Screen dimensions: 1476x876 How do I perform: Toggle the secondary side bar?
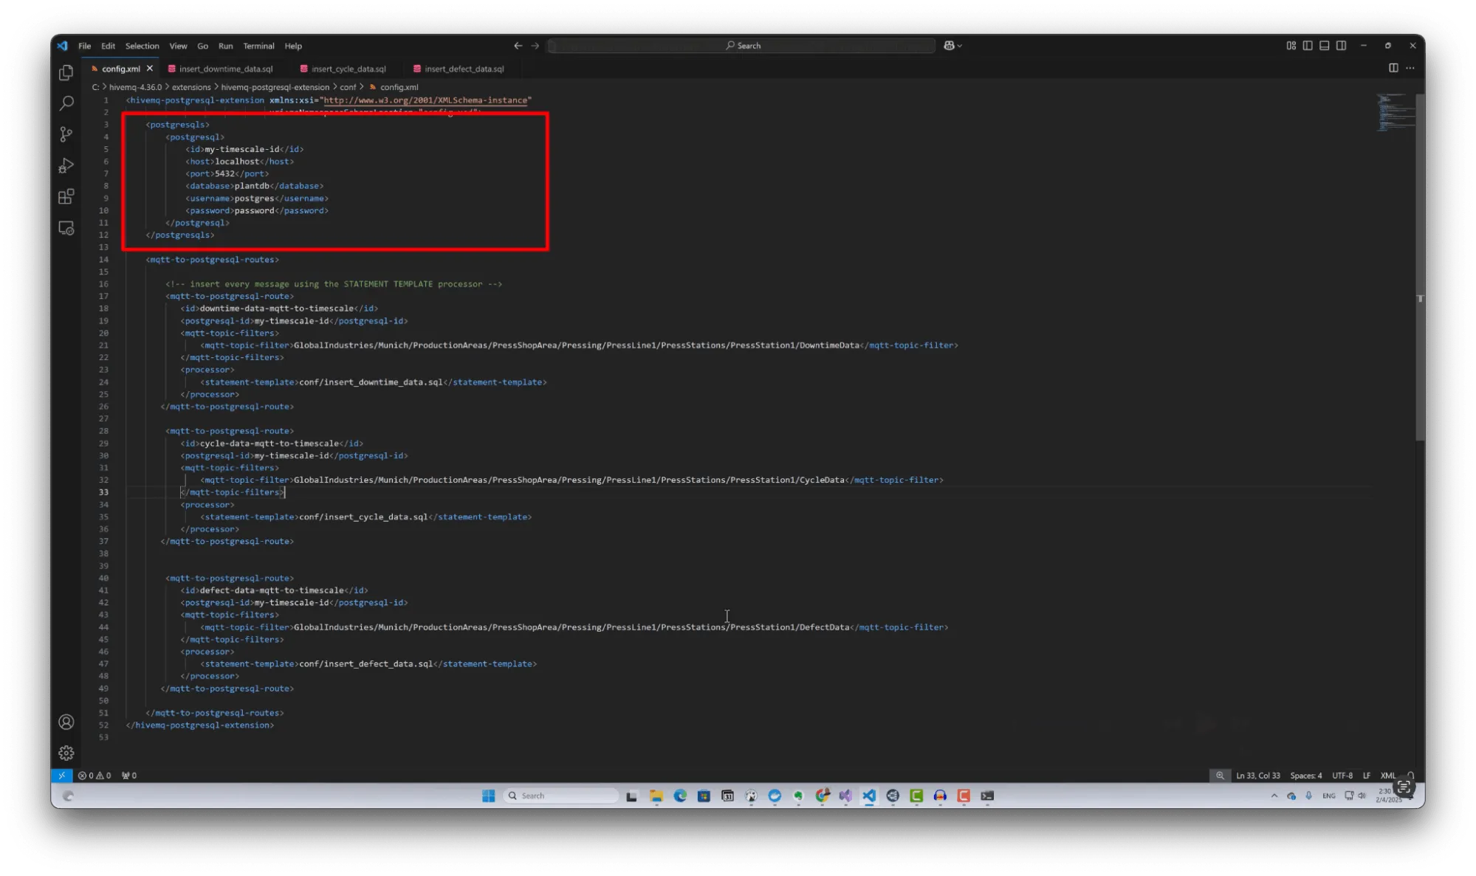point(1342,46)
